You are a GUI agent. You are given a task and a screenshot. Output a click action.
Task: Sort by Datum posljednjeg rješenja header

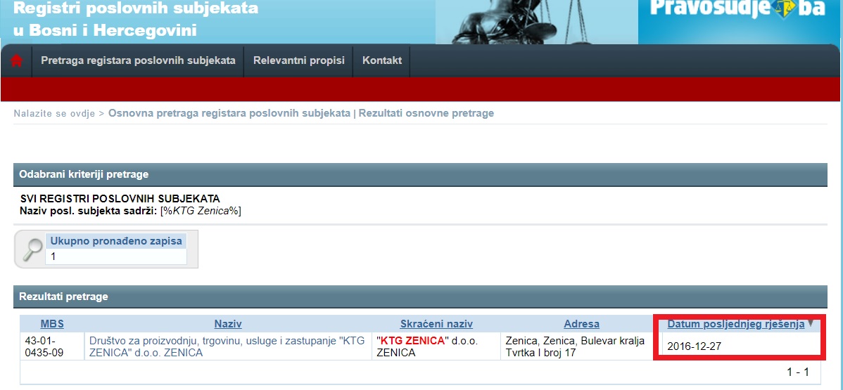(735, 324)
